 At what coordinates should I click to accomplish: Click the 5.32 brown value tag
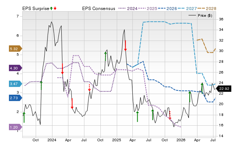pos(16,49)
